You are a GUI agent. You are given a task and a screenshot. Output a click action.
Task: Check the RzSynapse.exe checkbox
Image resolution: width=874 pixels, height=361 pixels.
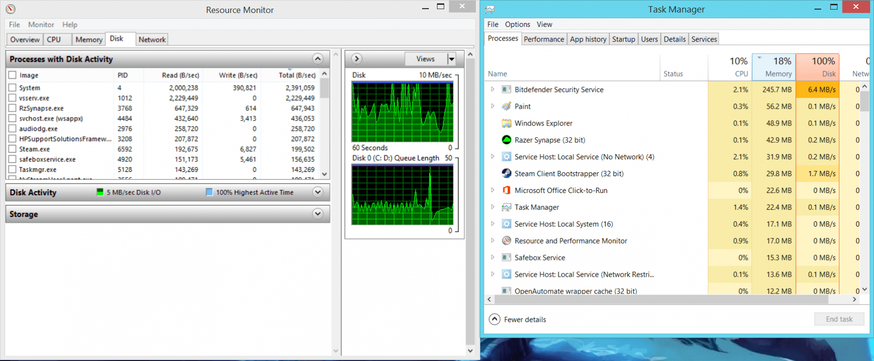13,108
